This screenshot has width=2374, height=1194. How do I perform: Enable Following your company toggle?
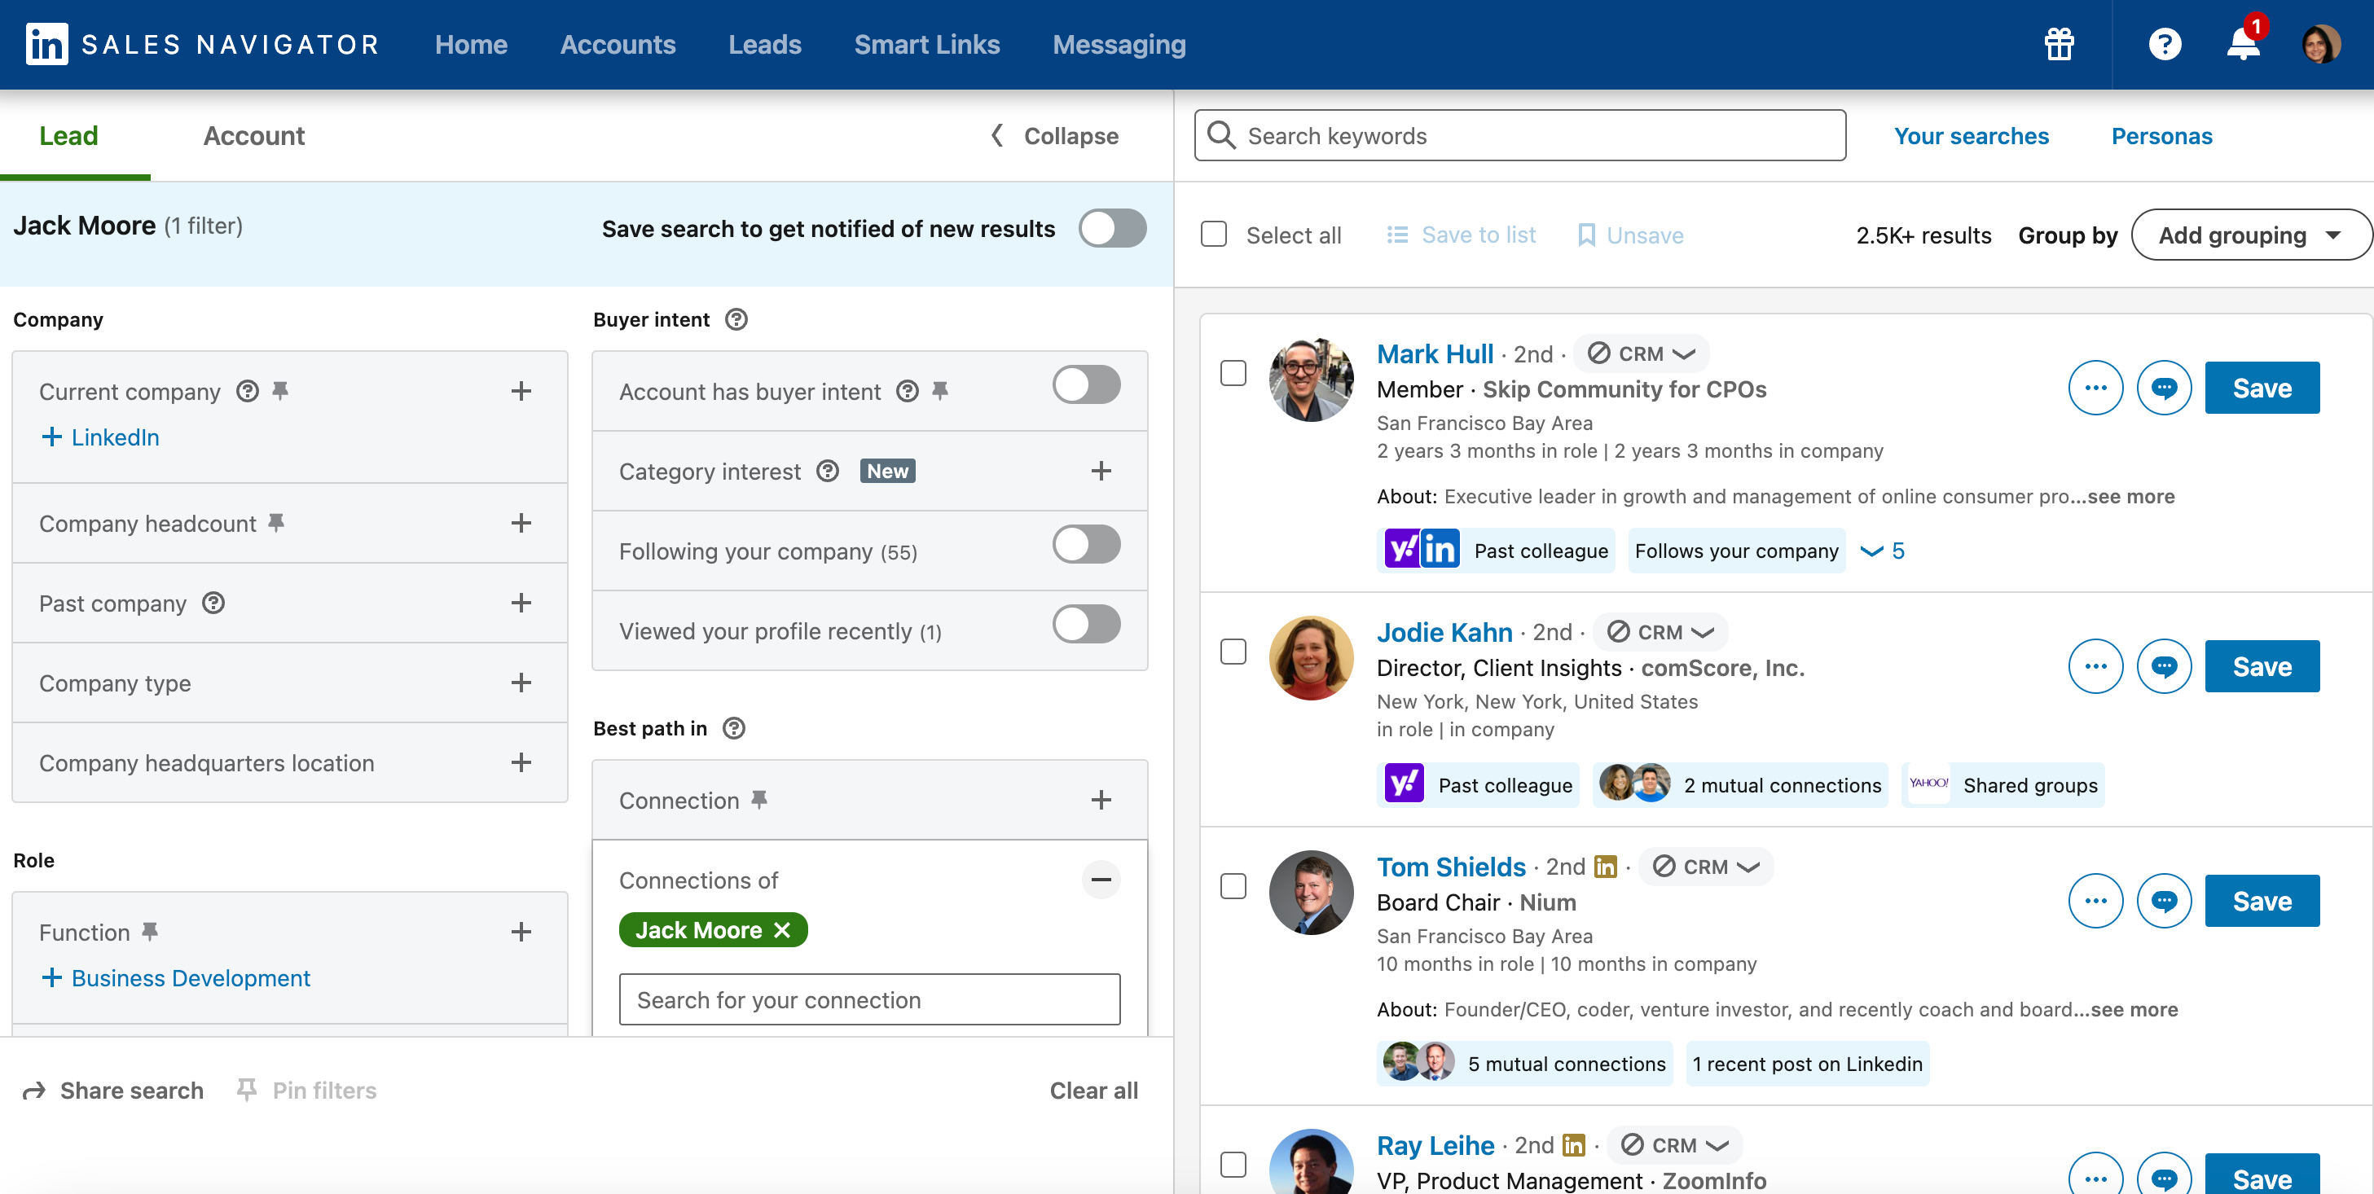click(1087, 545)
